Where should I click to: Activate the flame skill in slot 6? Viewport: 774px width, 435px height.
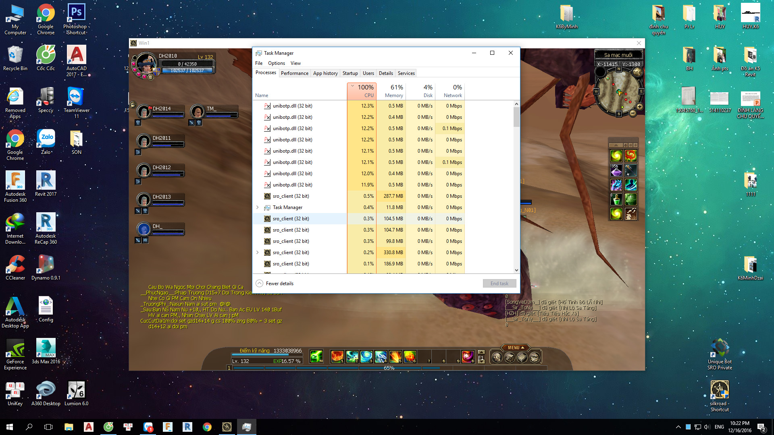coord(410,356)
